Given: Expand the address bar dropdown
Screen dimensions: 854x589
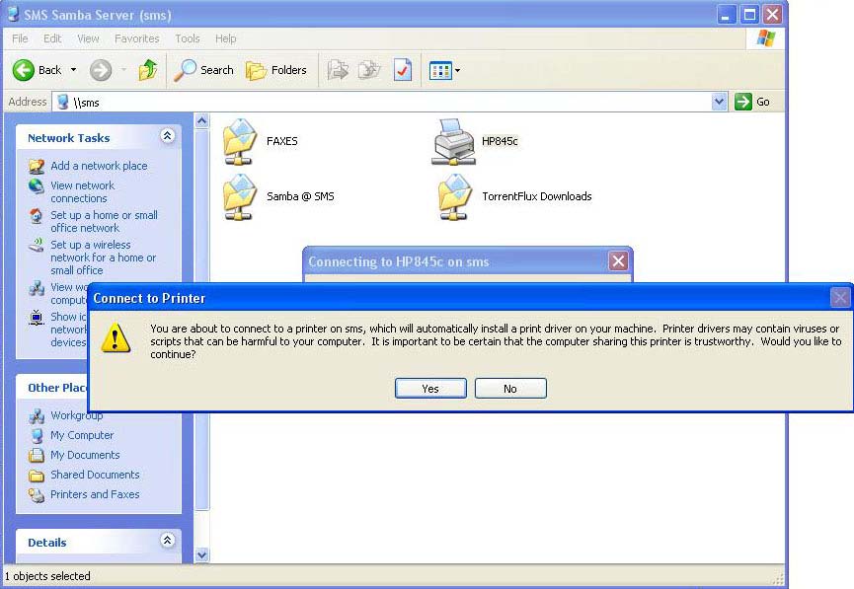Looking at the screenshot, I should pos(719,102).
